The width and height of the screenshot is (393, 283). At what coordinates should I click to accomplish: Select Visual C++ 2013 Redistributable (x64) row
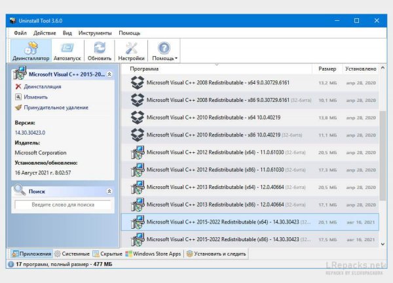click(x=250, y=187)
